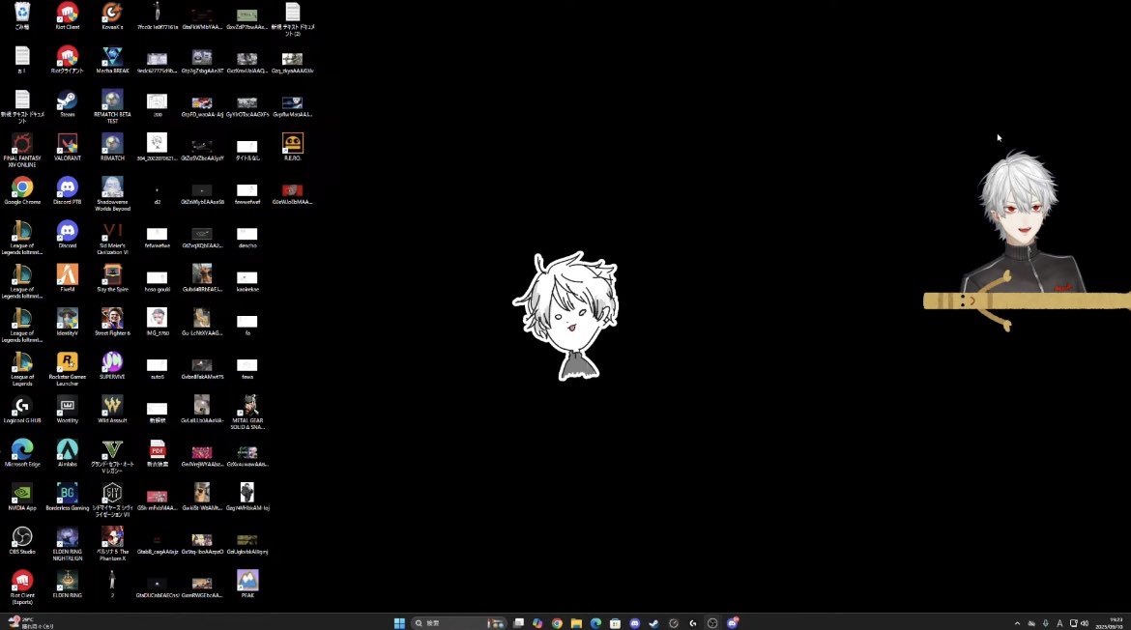
Task: Open Copilot from the taskbar
Action: [537, 623]
